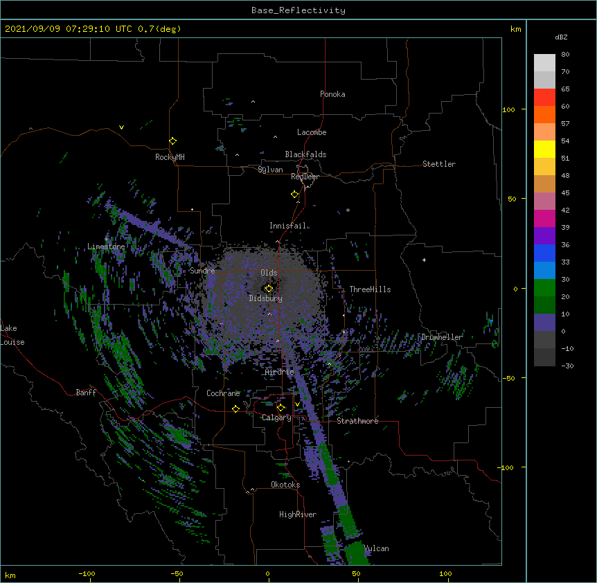The height and width of the screenshot is (583, 597).
Task: Click the -50 km mark on the vertical axis
Action: 508,378
